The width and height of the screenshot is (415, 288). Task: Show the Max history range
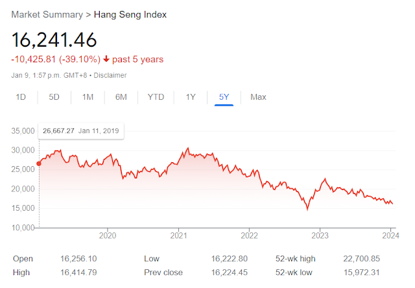click(258, 97)
